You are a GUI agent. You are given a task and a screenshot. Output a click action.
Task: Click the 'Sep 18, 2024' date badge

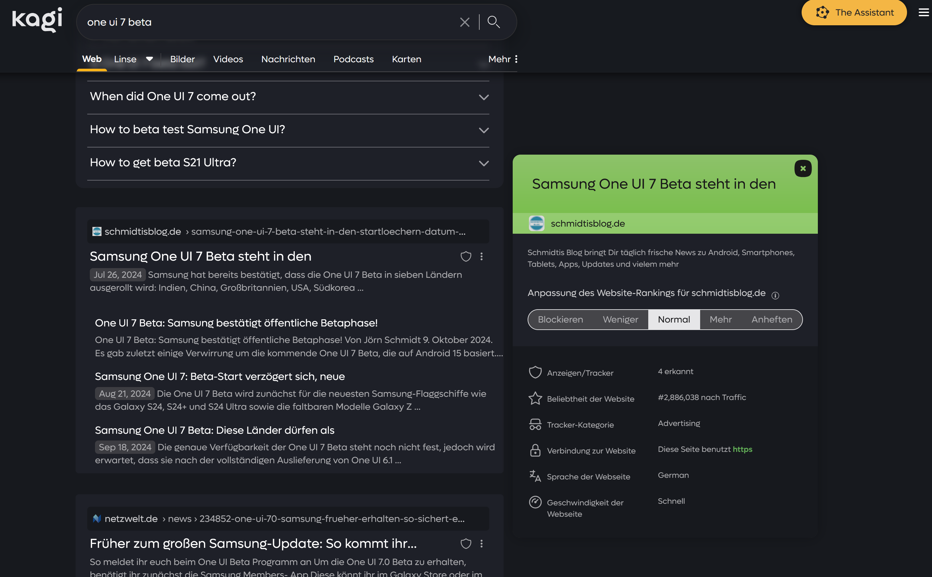pyautogui.click(x=125, y=447)
